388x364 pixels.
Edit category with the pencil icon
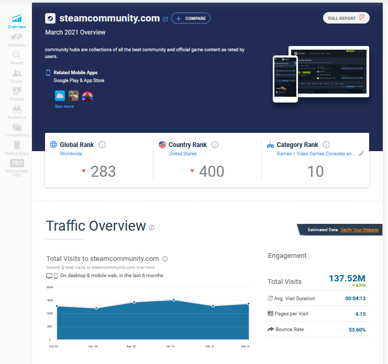[361, 153]
